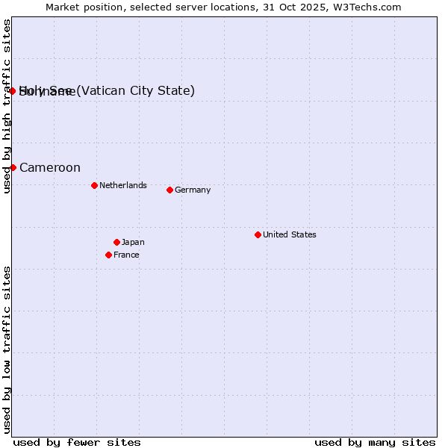The width and height of the screenshot is (448, 448).
Task: Click the Holy See red data point
Action: [13, 91]
